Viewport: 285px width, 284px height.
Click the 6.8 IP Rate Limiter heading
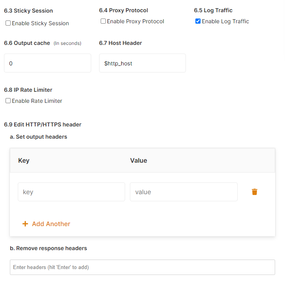pos(28,90)
